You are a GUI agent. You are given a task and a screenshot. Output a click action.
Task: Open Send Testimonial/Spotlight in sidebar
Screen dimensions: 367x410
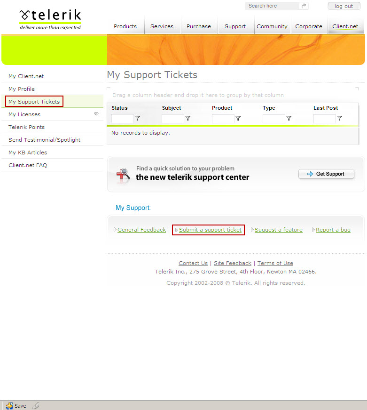point(52,140)
